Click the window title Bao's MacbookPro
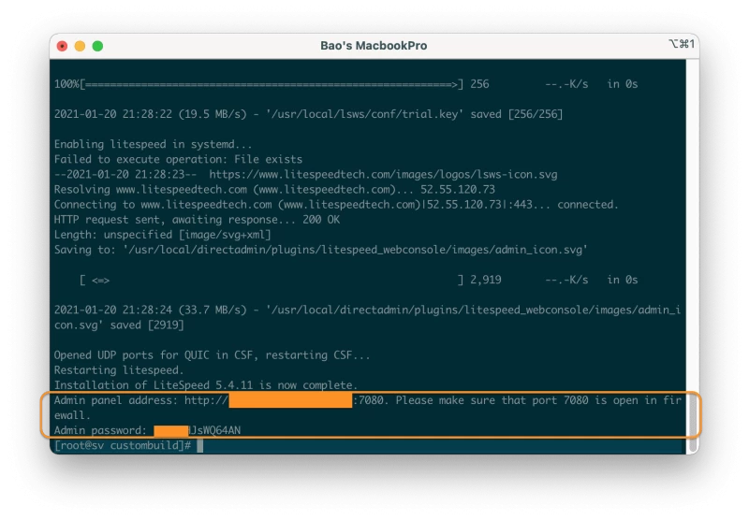This screenshot has height=520, width=749. (x=374, y=46)
